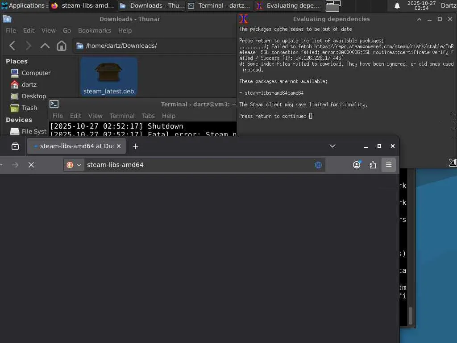Open Thunar's Help menu
The height and width of the screenshot is (343, 457).
coord(125,30)
